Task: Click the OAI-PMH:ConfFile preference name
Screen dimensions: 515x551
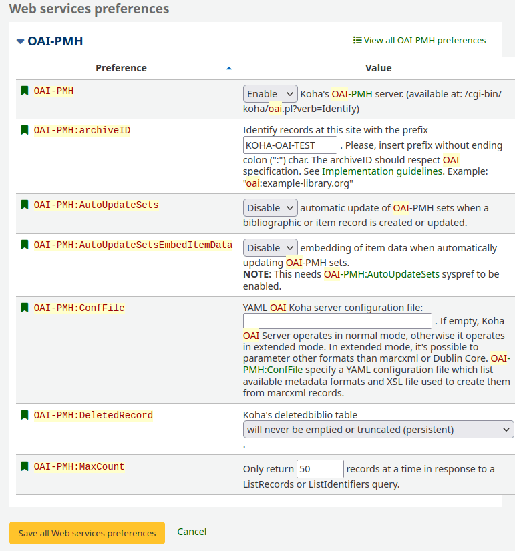Action: click(x=79, y=308)
